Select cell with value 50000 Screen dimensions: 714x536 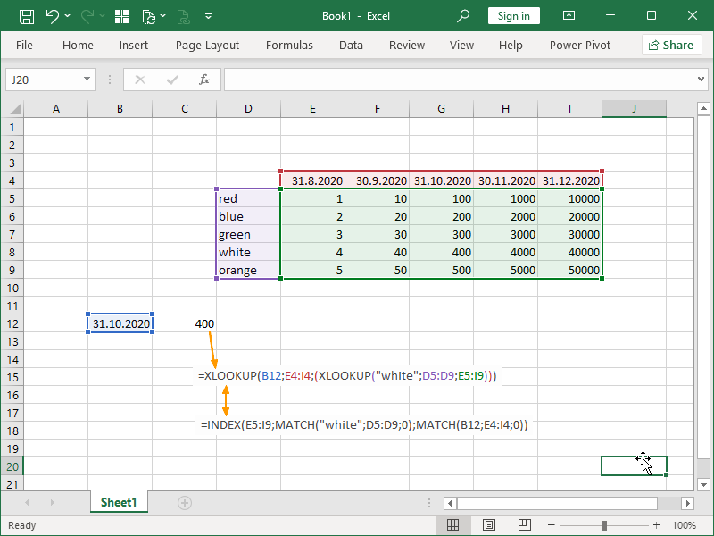point(569,270)
